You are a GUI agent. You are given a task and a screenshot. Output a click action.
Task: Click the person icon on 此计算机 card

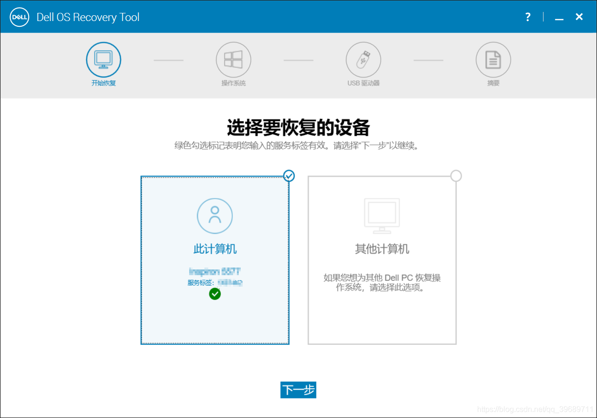click(x=214, y=215)
